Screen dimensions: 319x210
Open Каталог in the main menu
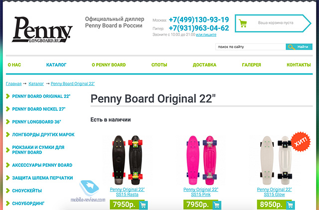pyautogui.click(x=56, y=65)
